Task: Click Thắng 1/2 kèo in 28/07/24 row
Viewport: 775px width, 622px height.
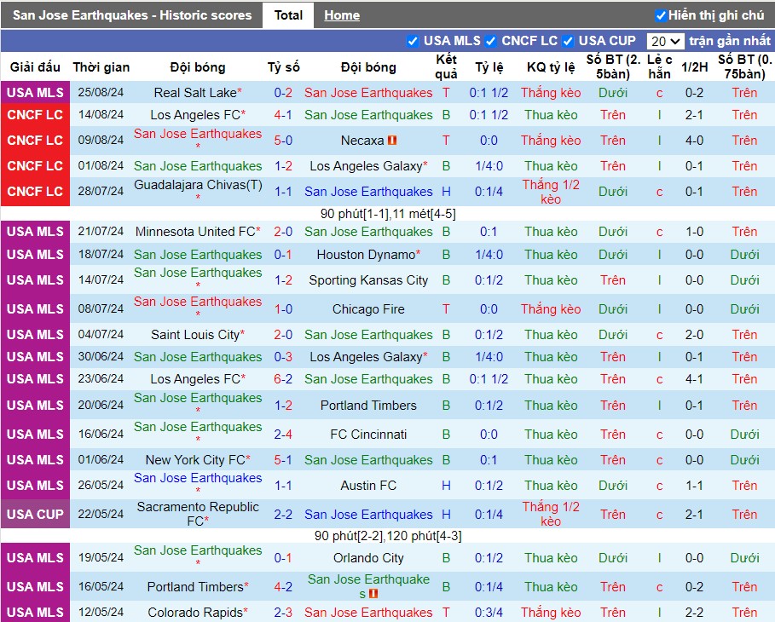Action: coord(551,192)
